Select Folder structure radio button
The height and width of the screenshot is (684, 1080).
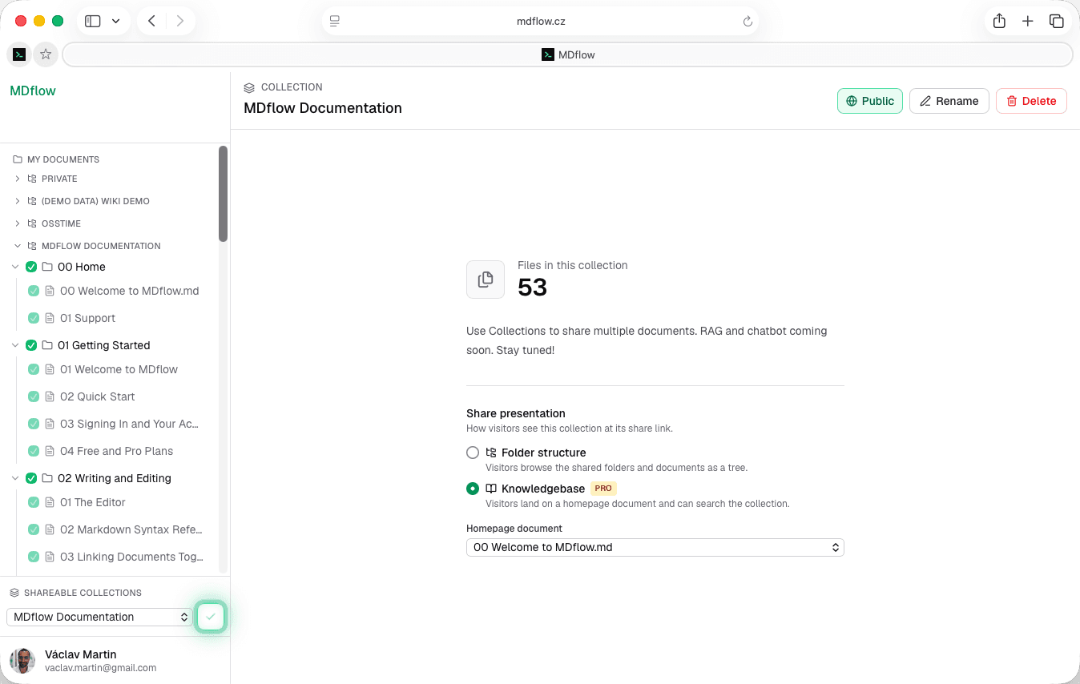point(473,453)
